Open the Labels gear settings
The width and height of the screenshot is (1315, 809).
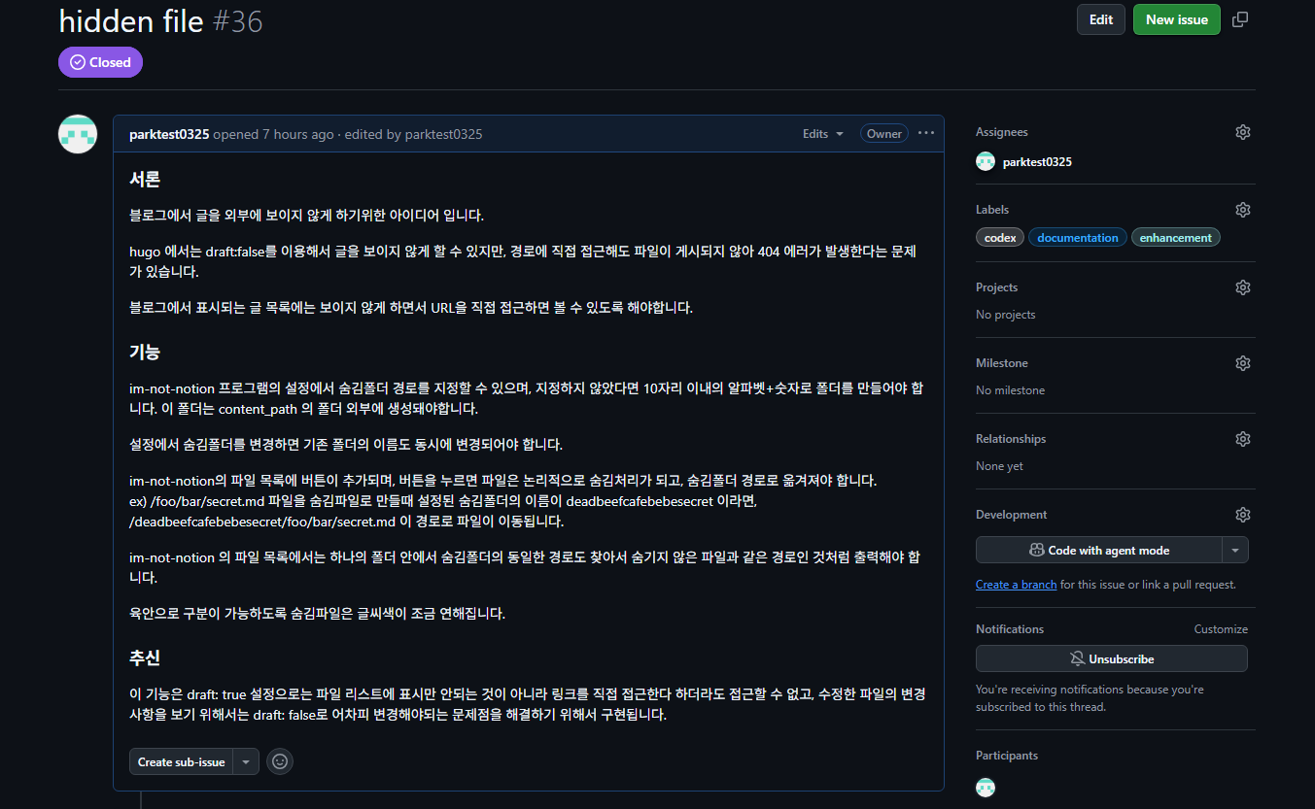pyautogui.click(x=1242, y=210)
